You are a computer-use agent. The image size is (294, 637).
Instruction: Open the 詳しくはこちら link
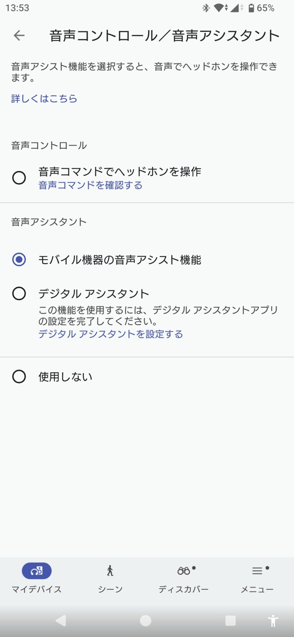[x=44, y=98]
